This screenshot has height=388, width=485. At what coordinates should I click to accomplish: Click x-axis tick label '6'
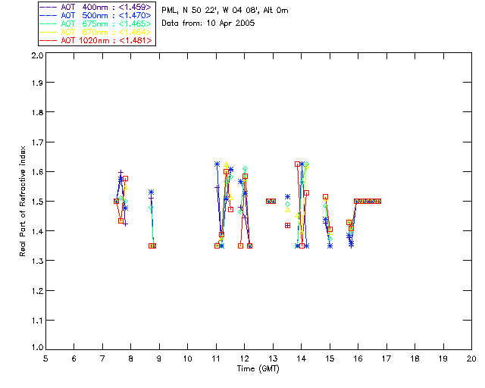(74, 358)
